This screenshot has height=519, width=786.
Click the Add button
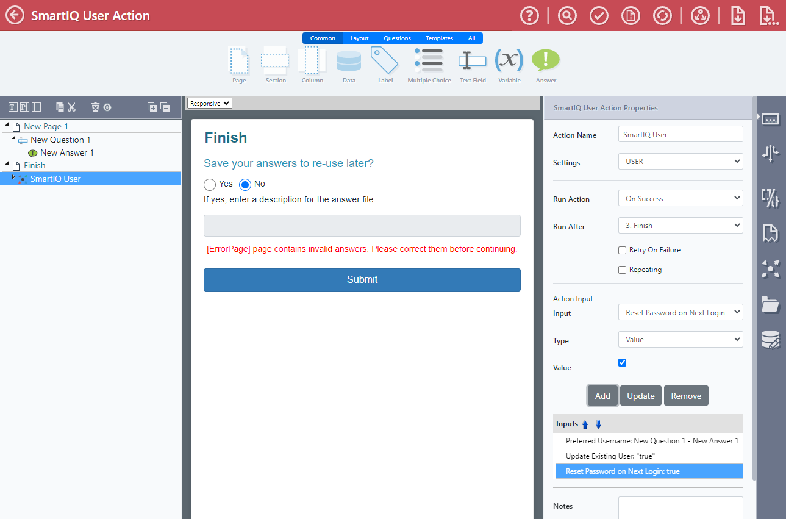[602, 396]
